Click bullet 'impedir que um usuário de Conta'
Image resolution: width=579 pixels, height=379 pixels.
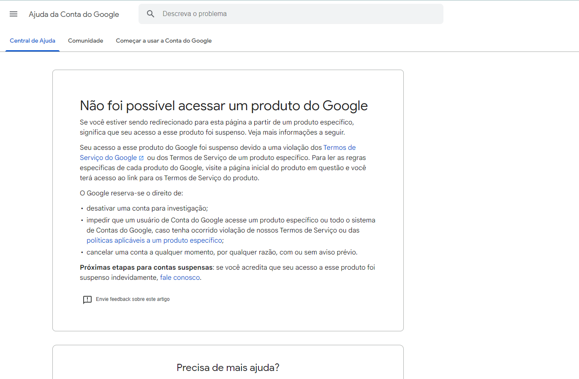[x=231, y=230]
